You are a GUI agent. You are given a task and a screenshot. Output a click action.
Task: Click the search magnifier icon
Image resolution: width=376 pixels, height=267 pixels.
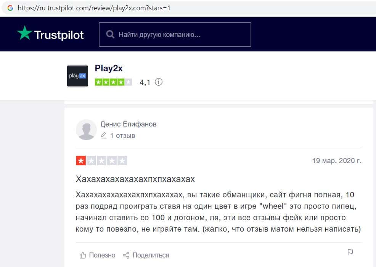110,35
